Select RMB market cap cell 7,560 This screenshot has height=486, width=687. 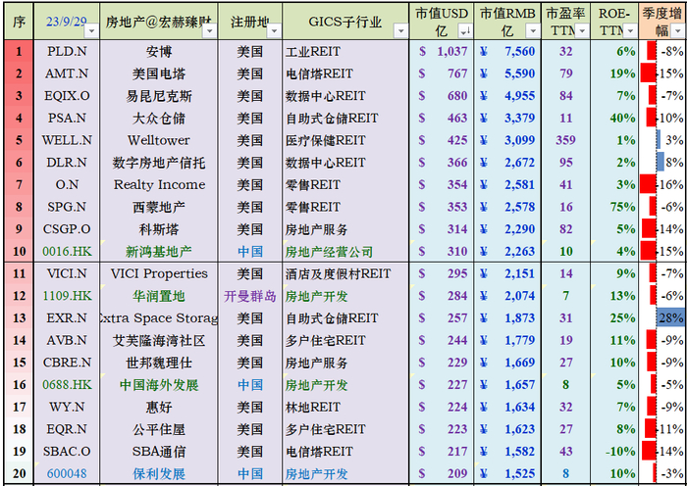click(x=507, y=52)
